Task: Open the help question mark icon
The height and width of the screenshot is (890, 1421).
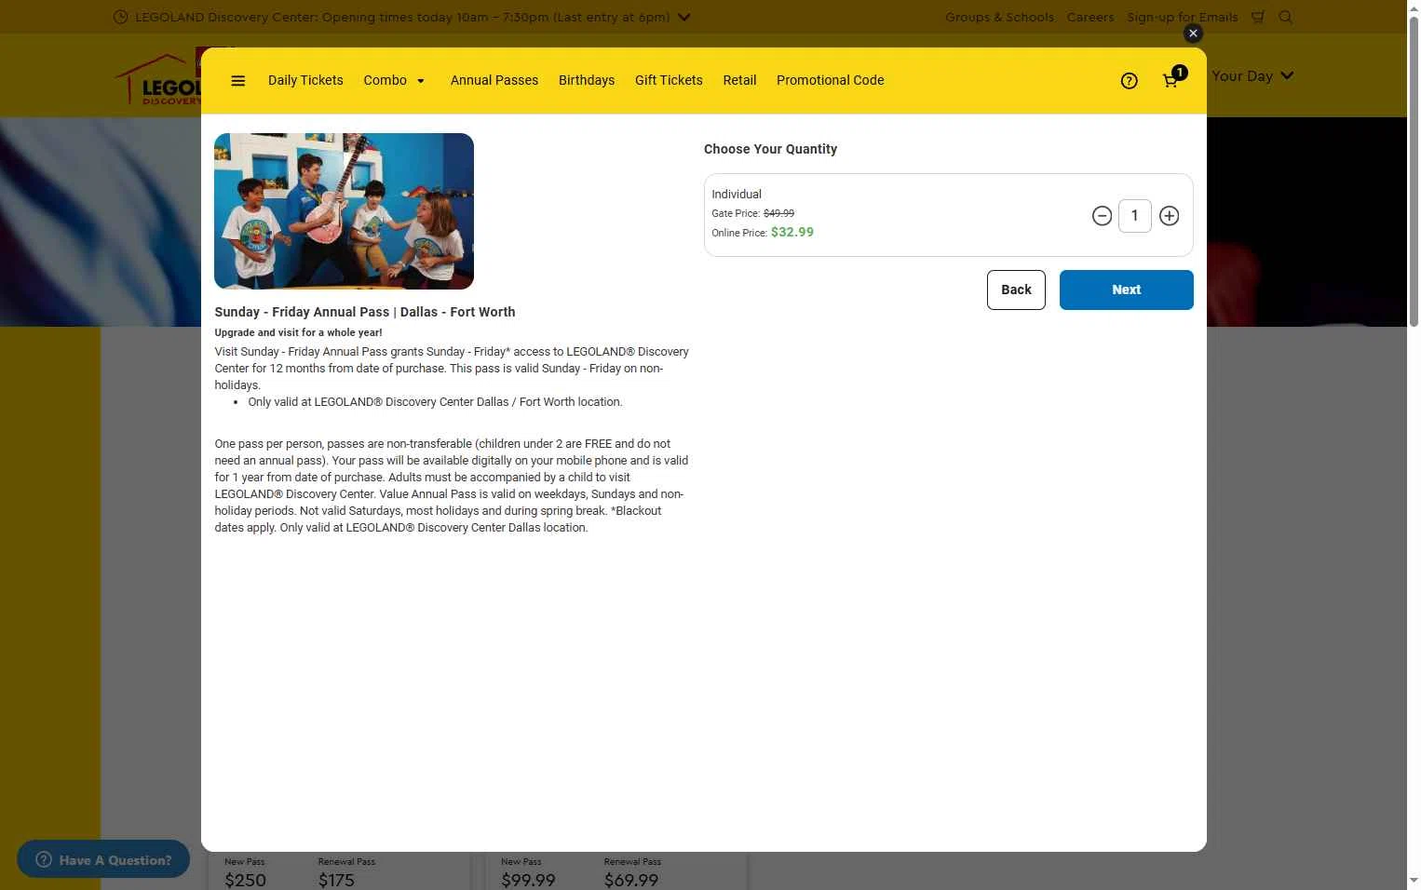Action: pos(1129,81)
